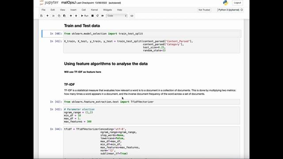This screenshot has width=283, height=159.
Task: Click the norm='l2' line
Action: 108,151
